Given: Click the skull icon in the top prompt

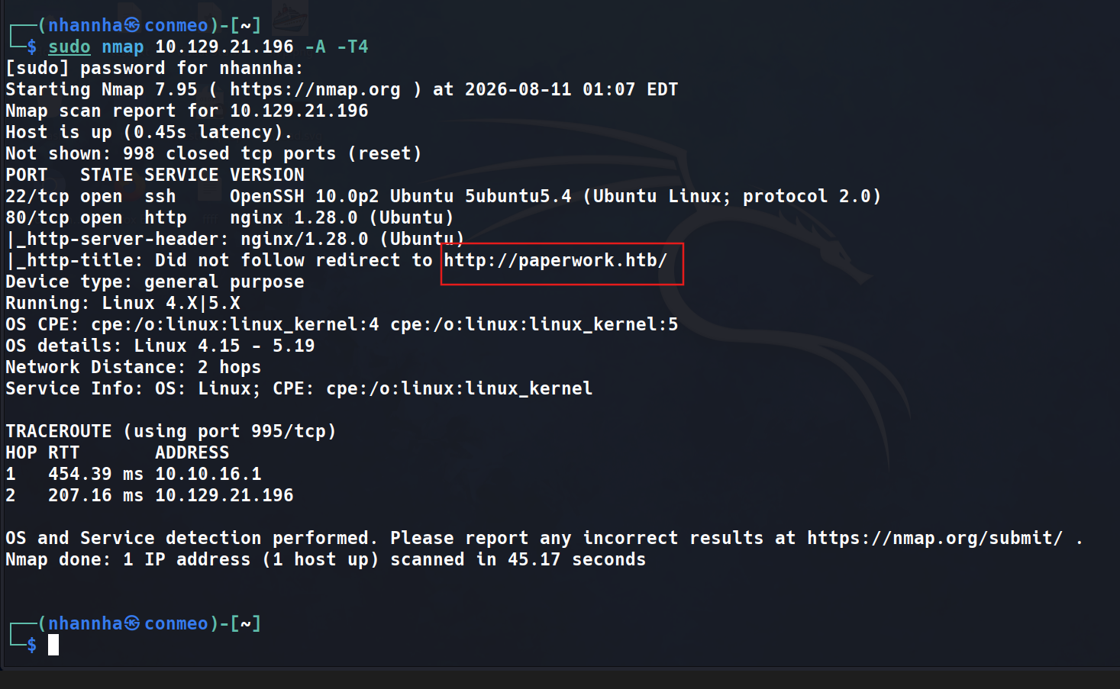Looking at the screenshot, I should pos(132,25).
